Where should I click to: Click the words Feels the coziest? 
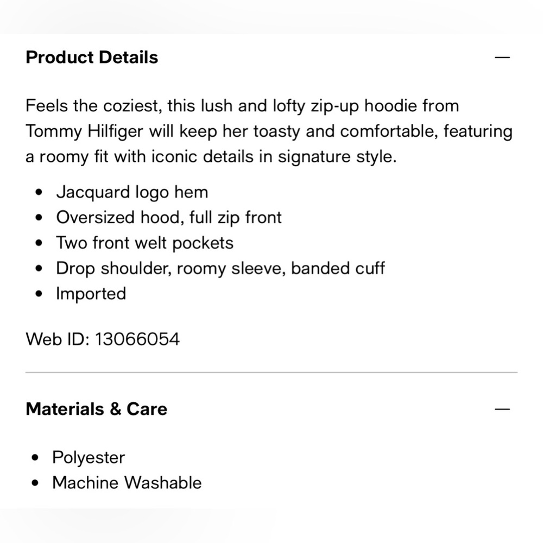click(92, 105)
